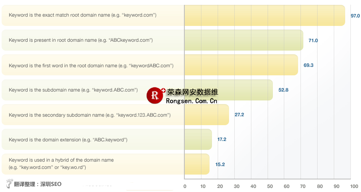Select the 'Keyword is the domain extension' label

[x=68, y=140]
